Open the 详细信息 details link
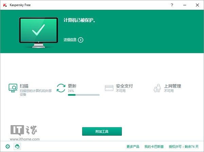This screenshot has width=204, height=152. click(70, 40)
